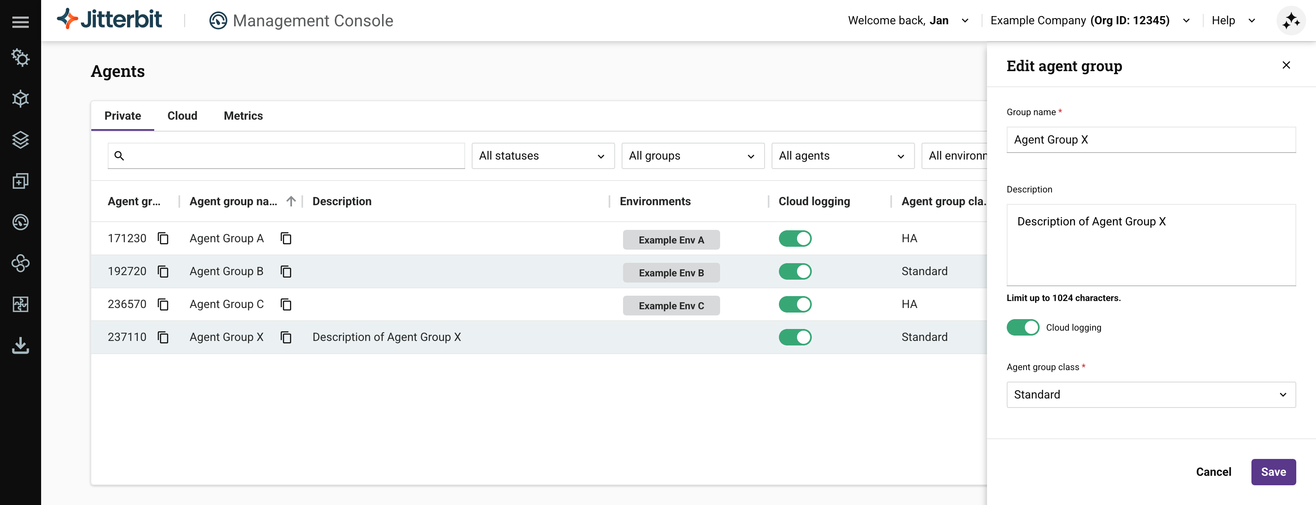This screenshot has width=1316, height=505.
Task: Copy the Agent Group B name
Action: 286,272
